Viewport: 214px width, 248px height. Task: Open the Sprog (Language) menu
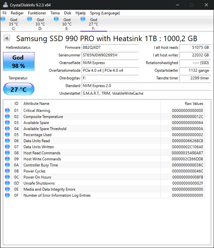coord(105,13)
